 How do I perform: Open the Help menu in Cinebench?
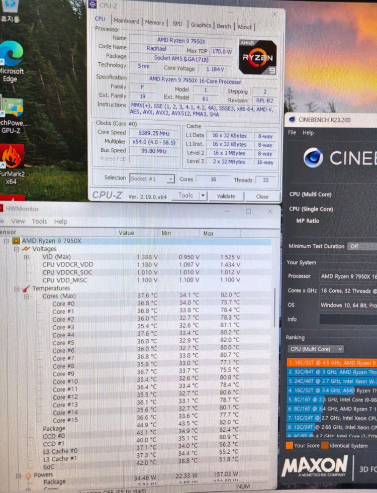(x=308, y=133)
